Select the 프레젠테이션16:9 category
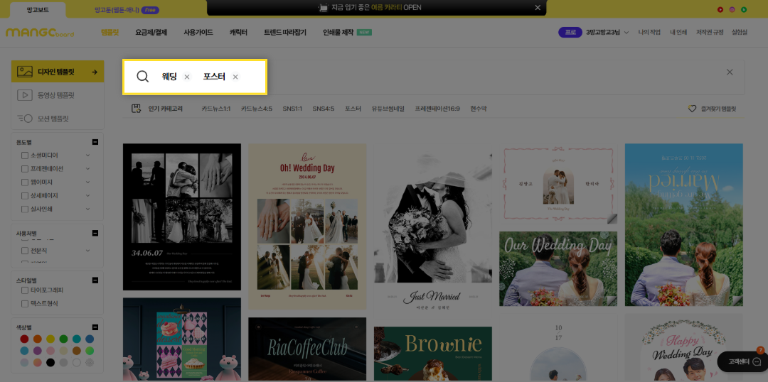Viewport: 768px width, 382px height. point(437,109)
